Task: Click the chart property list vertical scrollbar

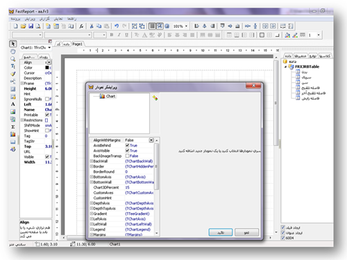Action: (157, 166)
